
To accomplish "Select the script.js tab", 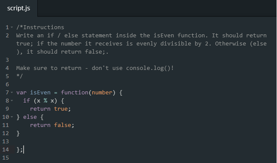I will pos(18,8).
